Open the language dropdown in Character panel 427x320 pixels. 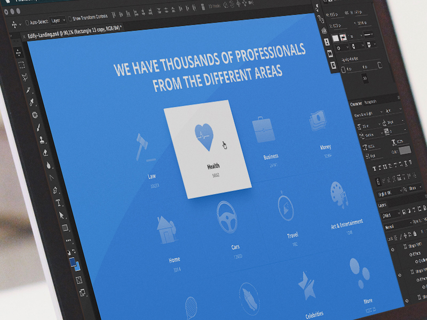pos(390,193)
